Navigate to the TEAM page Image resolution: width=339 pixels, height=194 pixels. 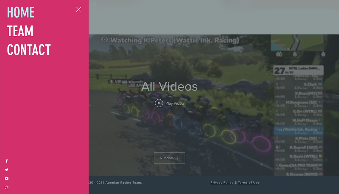[x=20, y=31]
